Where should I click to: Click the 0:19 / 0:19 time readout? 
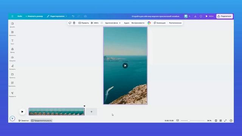pyautogui.click(x=169, y=121)
